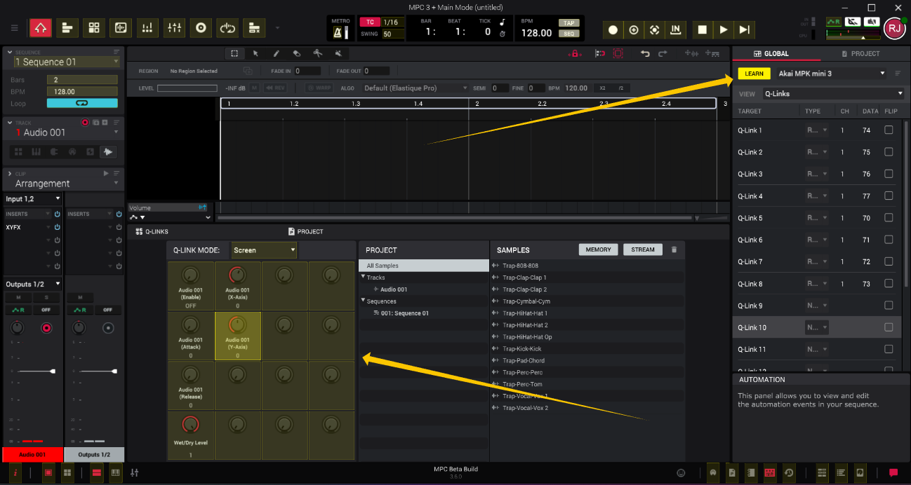Click the red feedback chat icon
Screen dimensions: 911x485
tap(893, 473)
